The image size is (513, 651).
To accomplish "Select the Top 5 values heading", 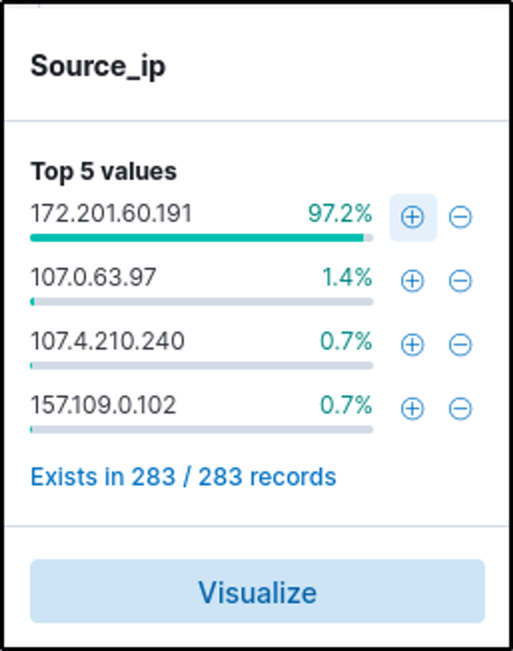I will (x=104, y=171).
